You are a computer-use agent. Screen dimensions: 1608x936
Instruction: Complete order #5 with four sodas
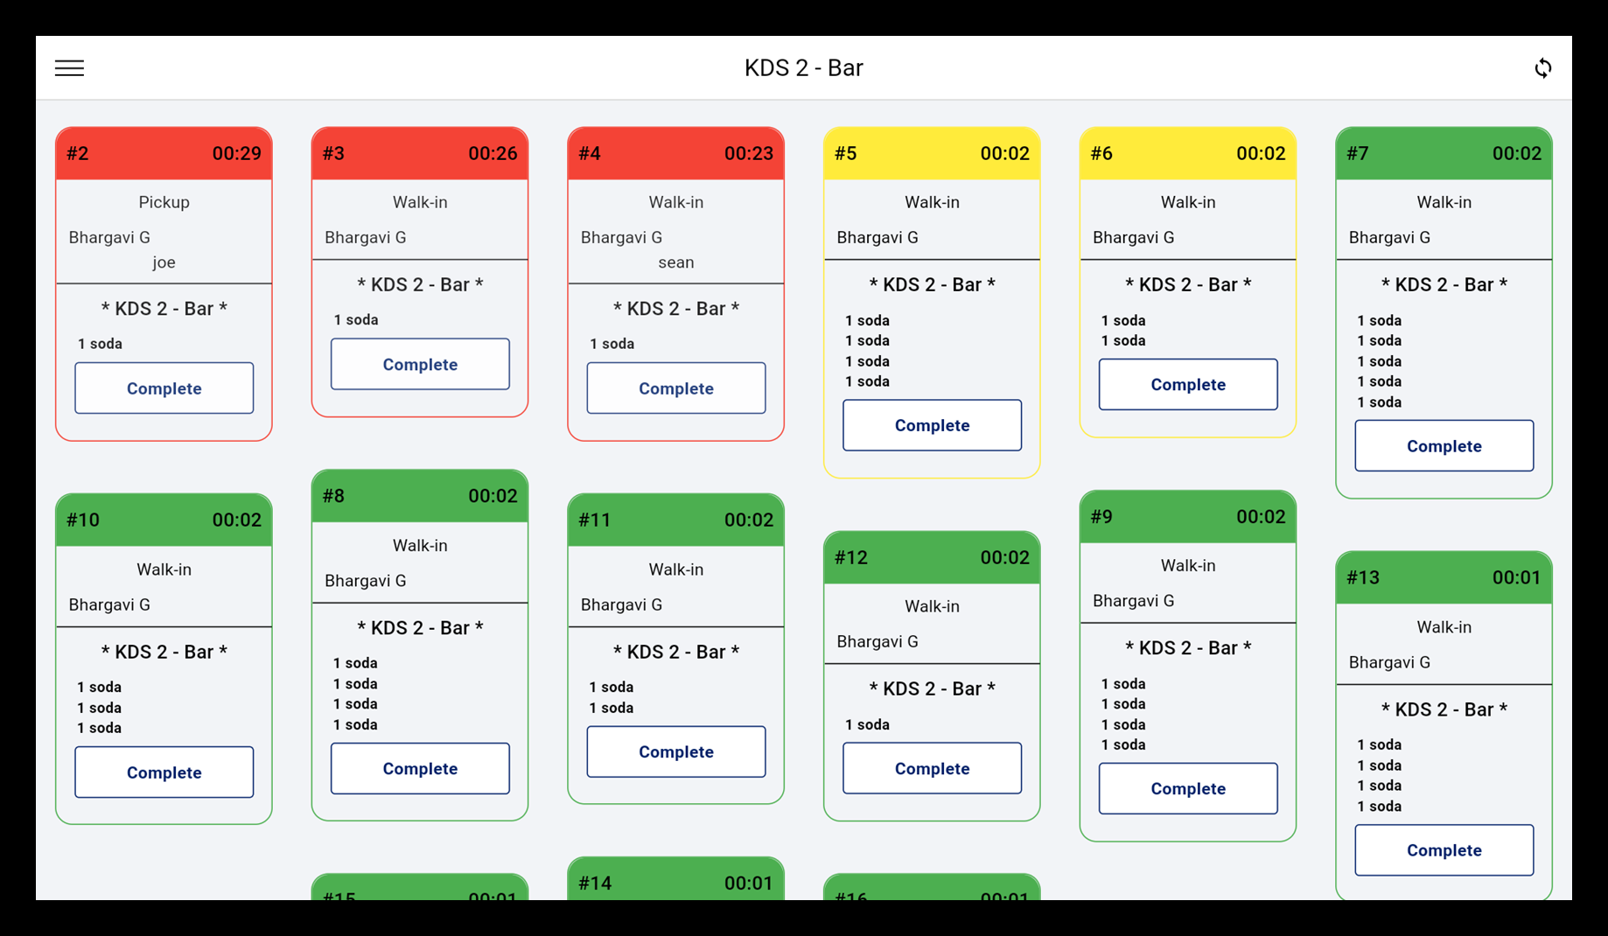tap(932, 425)
